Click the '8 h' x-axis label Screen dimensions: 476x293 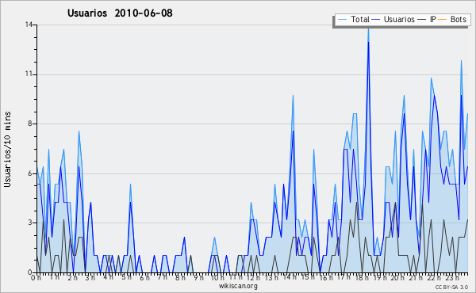[180, 277]
